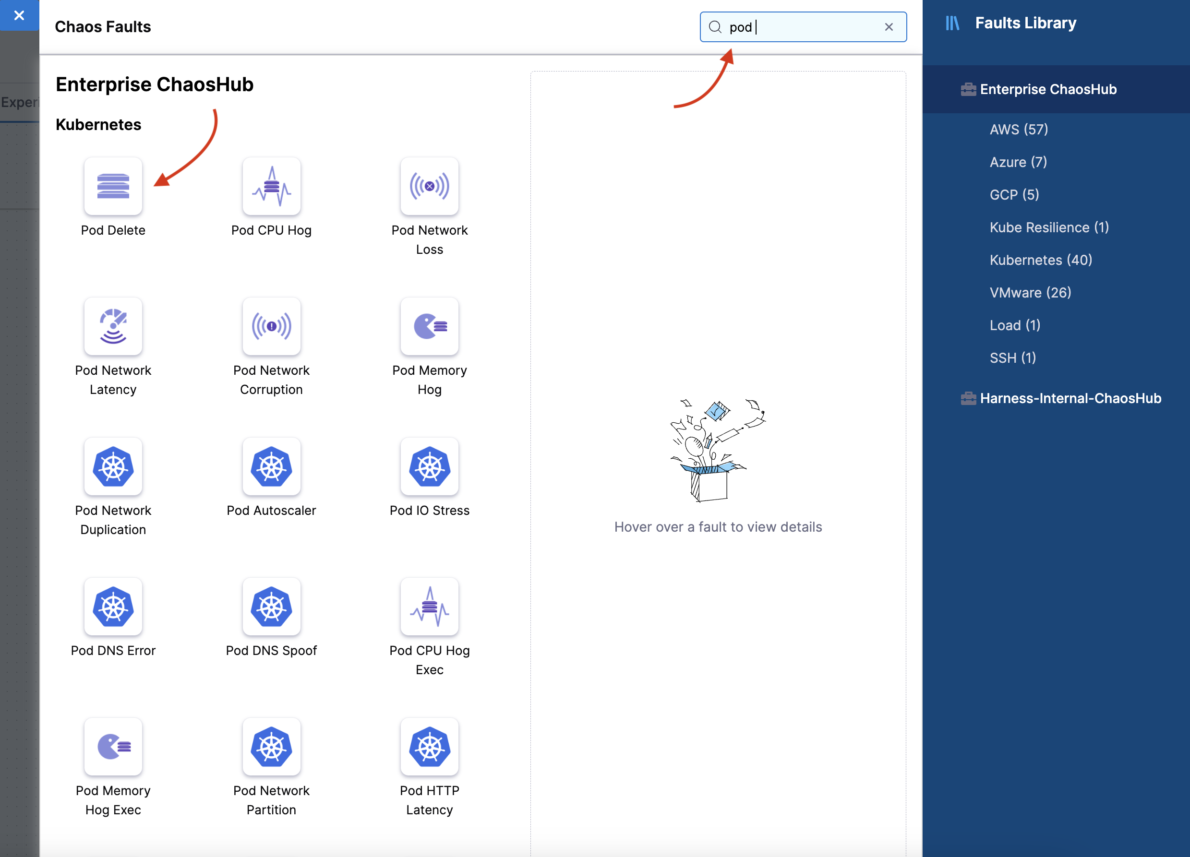Screen dimensions: 1190x857
Task: Clear the search field with the X icon
Action: (889, 27)
